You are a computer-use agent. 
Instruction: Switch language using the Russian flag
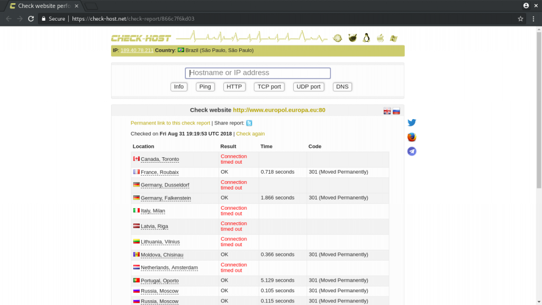coord(396,111)
